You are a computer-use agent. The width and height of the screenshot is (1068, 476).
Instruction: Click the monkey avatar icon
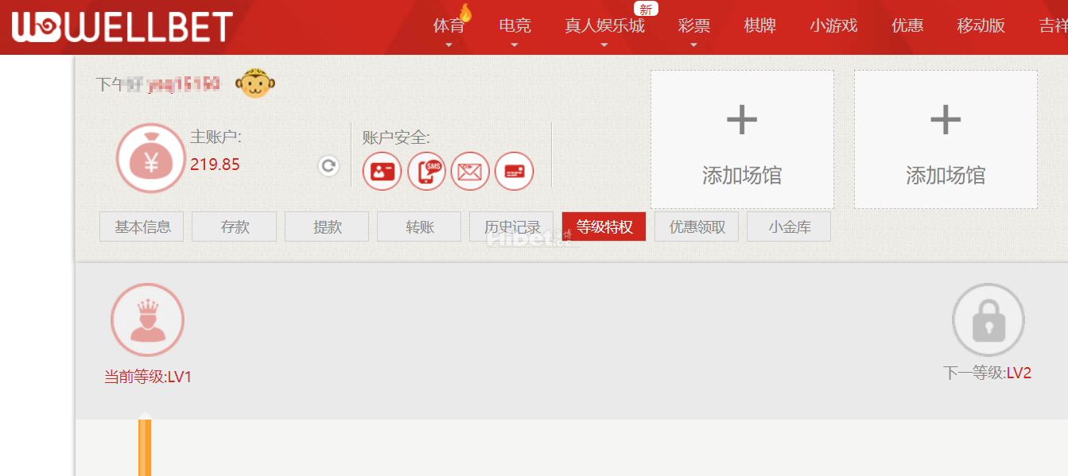point(255,83)
